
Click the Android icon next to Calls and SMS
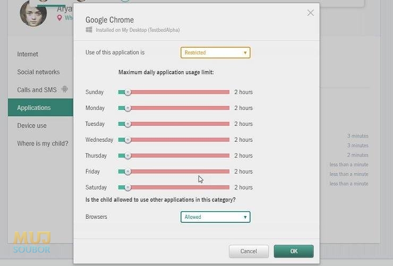65,89
